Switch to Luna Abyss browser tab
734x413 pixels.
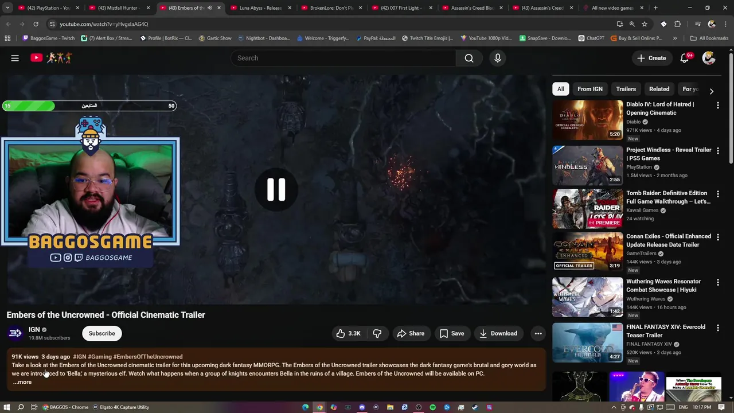[261, 8]
